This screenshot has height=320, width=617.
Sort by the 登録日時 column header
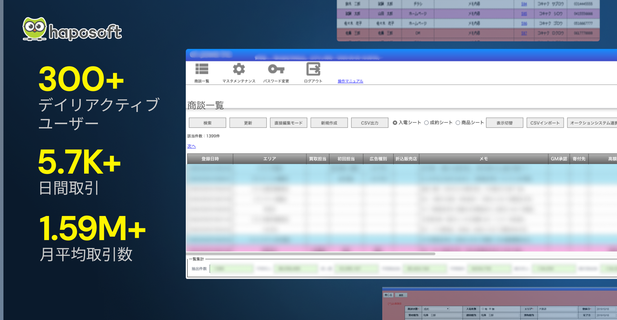click(210, 159)
